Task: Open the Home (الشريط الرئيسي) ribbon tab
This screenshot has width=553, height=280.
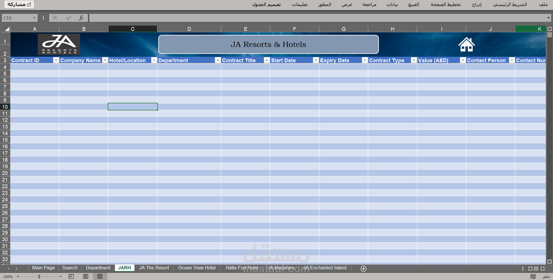Action: point(510,4)
